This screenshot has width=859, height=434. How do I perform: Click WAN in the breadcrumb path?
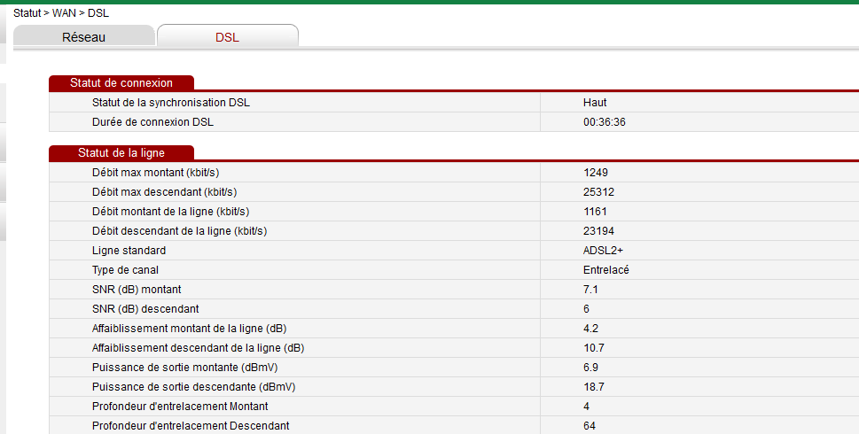(66, 13)
